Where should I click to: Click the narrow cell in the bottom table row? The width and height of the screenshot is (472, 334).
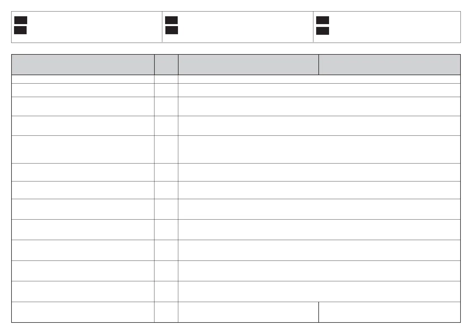point(166,312)
